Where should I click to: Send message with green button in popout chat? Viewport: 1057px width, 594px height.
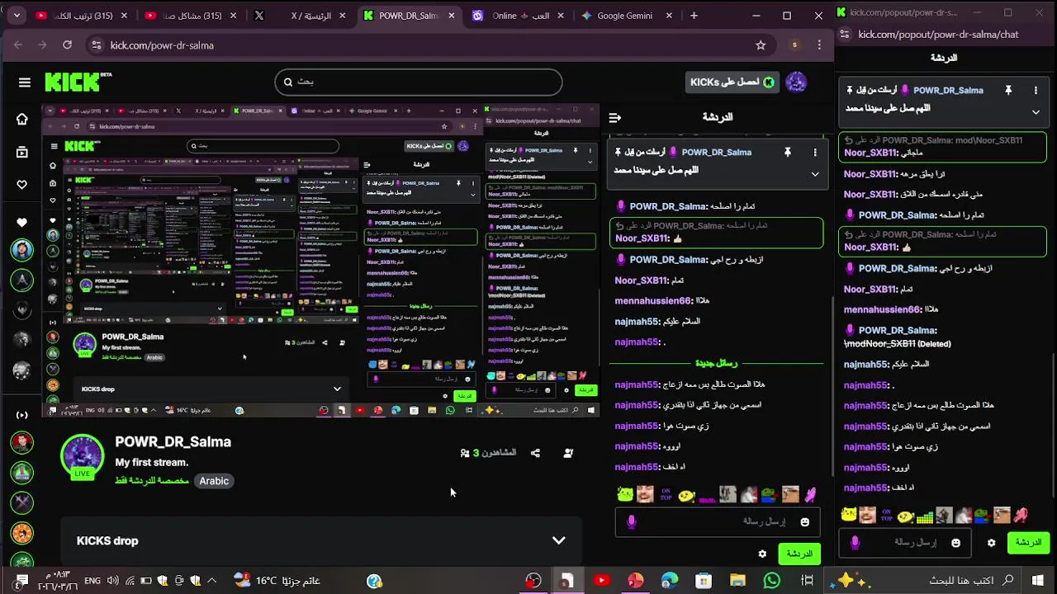pos(1028,542)
